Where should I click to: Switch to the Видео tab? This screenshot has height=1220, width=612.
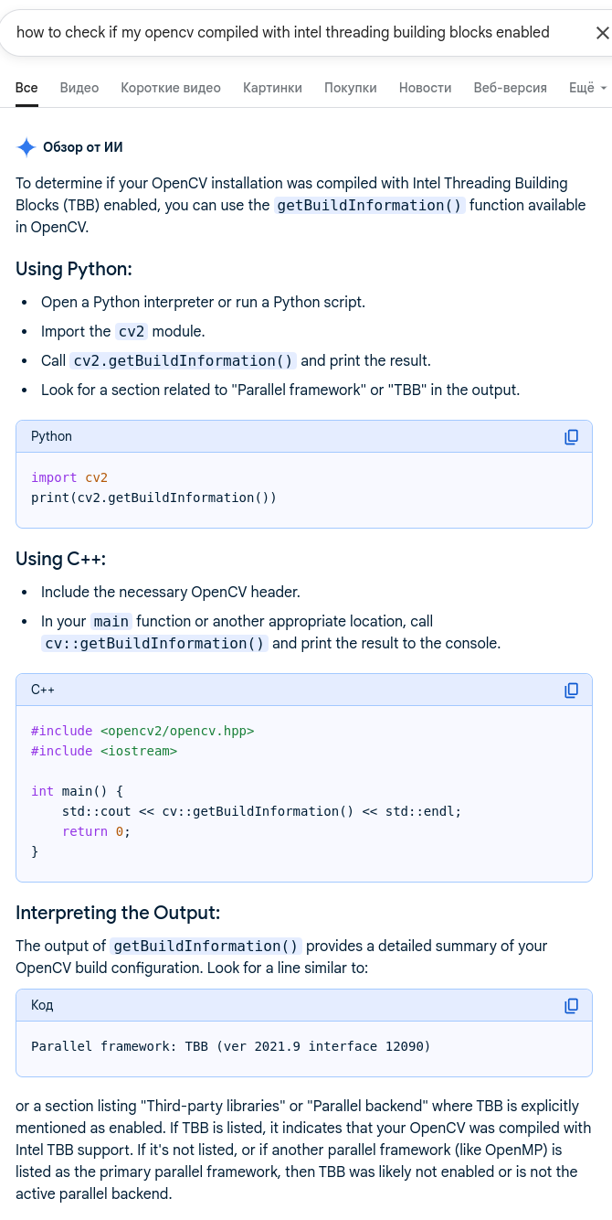pyautogui.click(x=79, y=88)
